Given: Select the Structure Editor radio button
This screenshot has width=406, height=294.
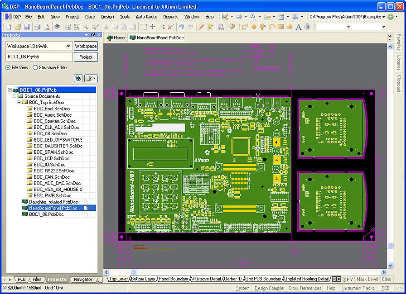Looking at the screenshot, I should 35,67.
